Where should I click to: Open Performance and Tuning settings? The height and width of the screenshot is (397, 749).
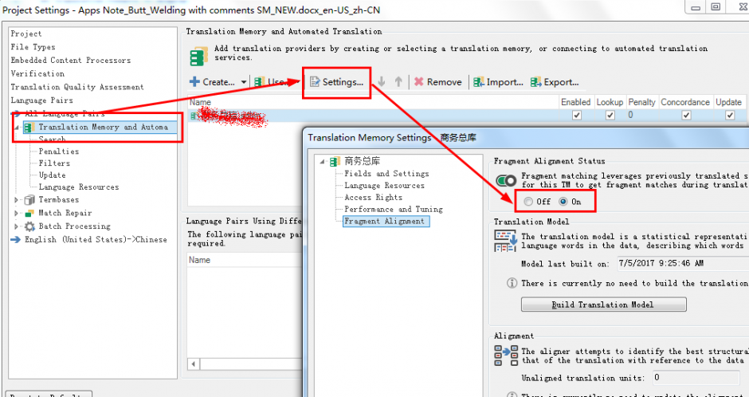coord(393,210)
